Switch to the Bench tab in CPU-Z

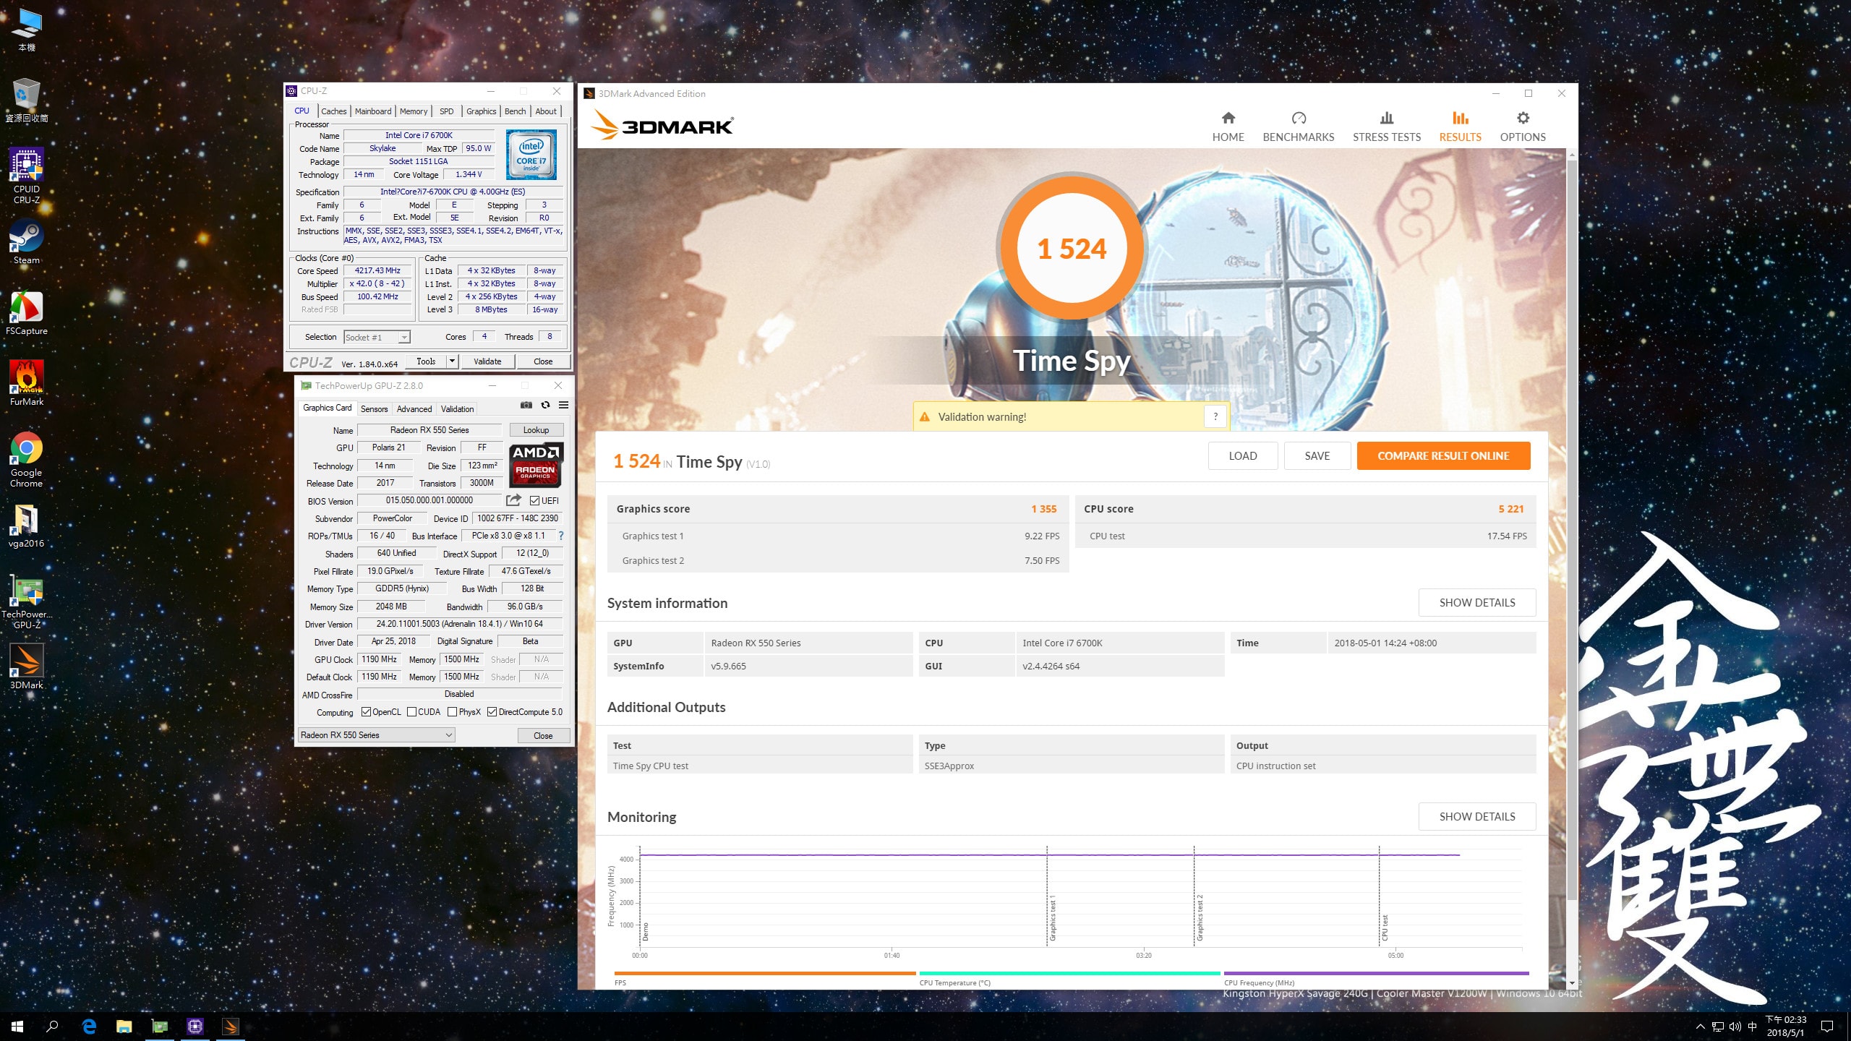coord(515,111)
